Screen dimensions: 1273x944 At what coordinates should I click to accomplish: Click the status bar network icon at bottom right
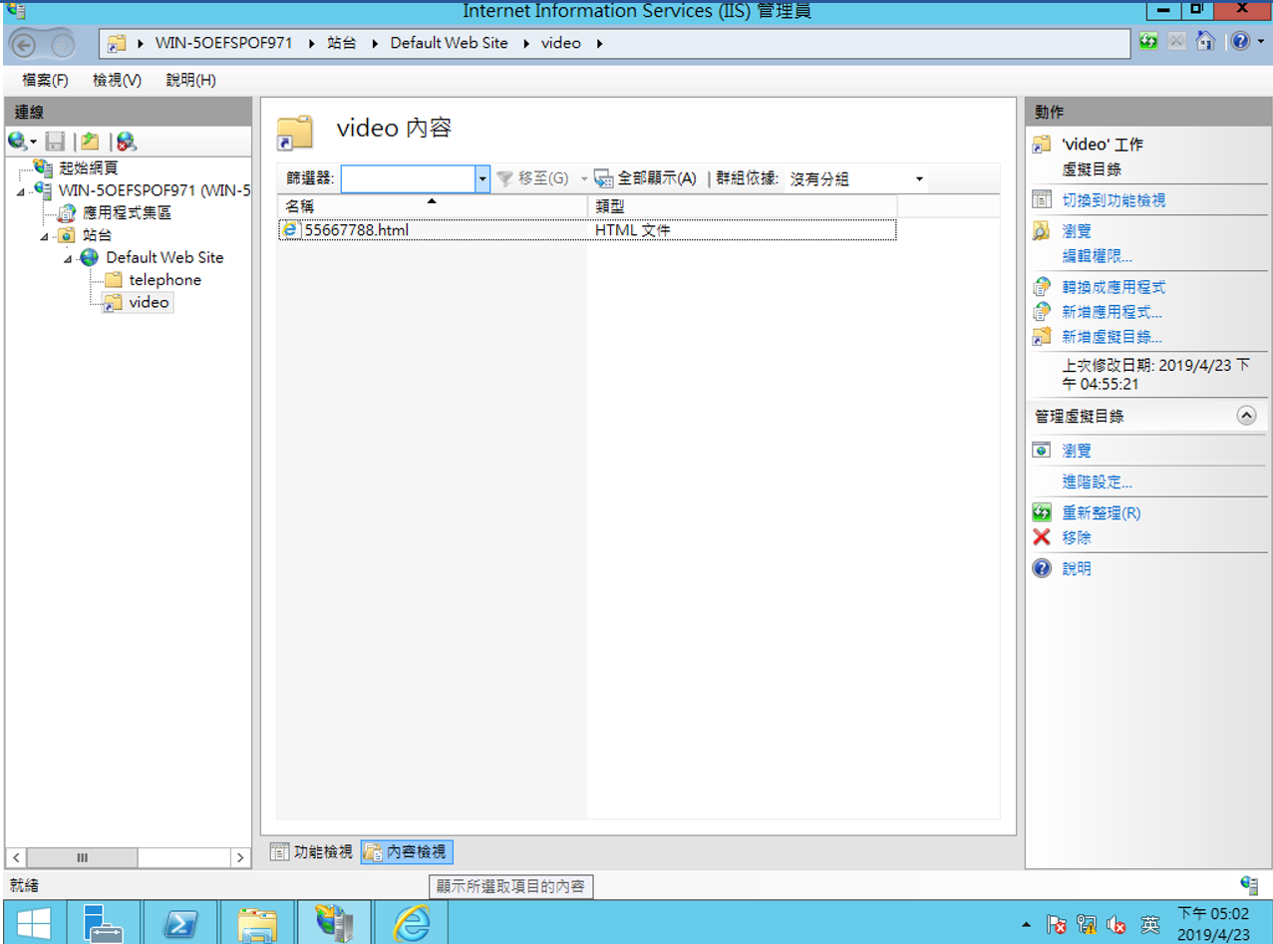1249,884
